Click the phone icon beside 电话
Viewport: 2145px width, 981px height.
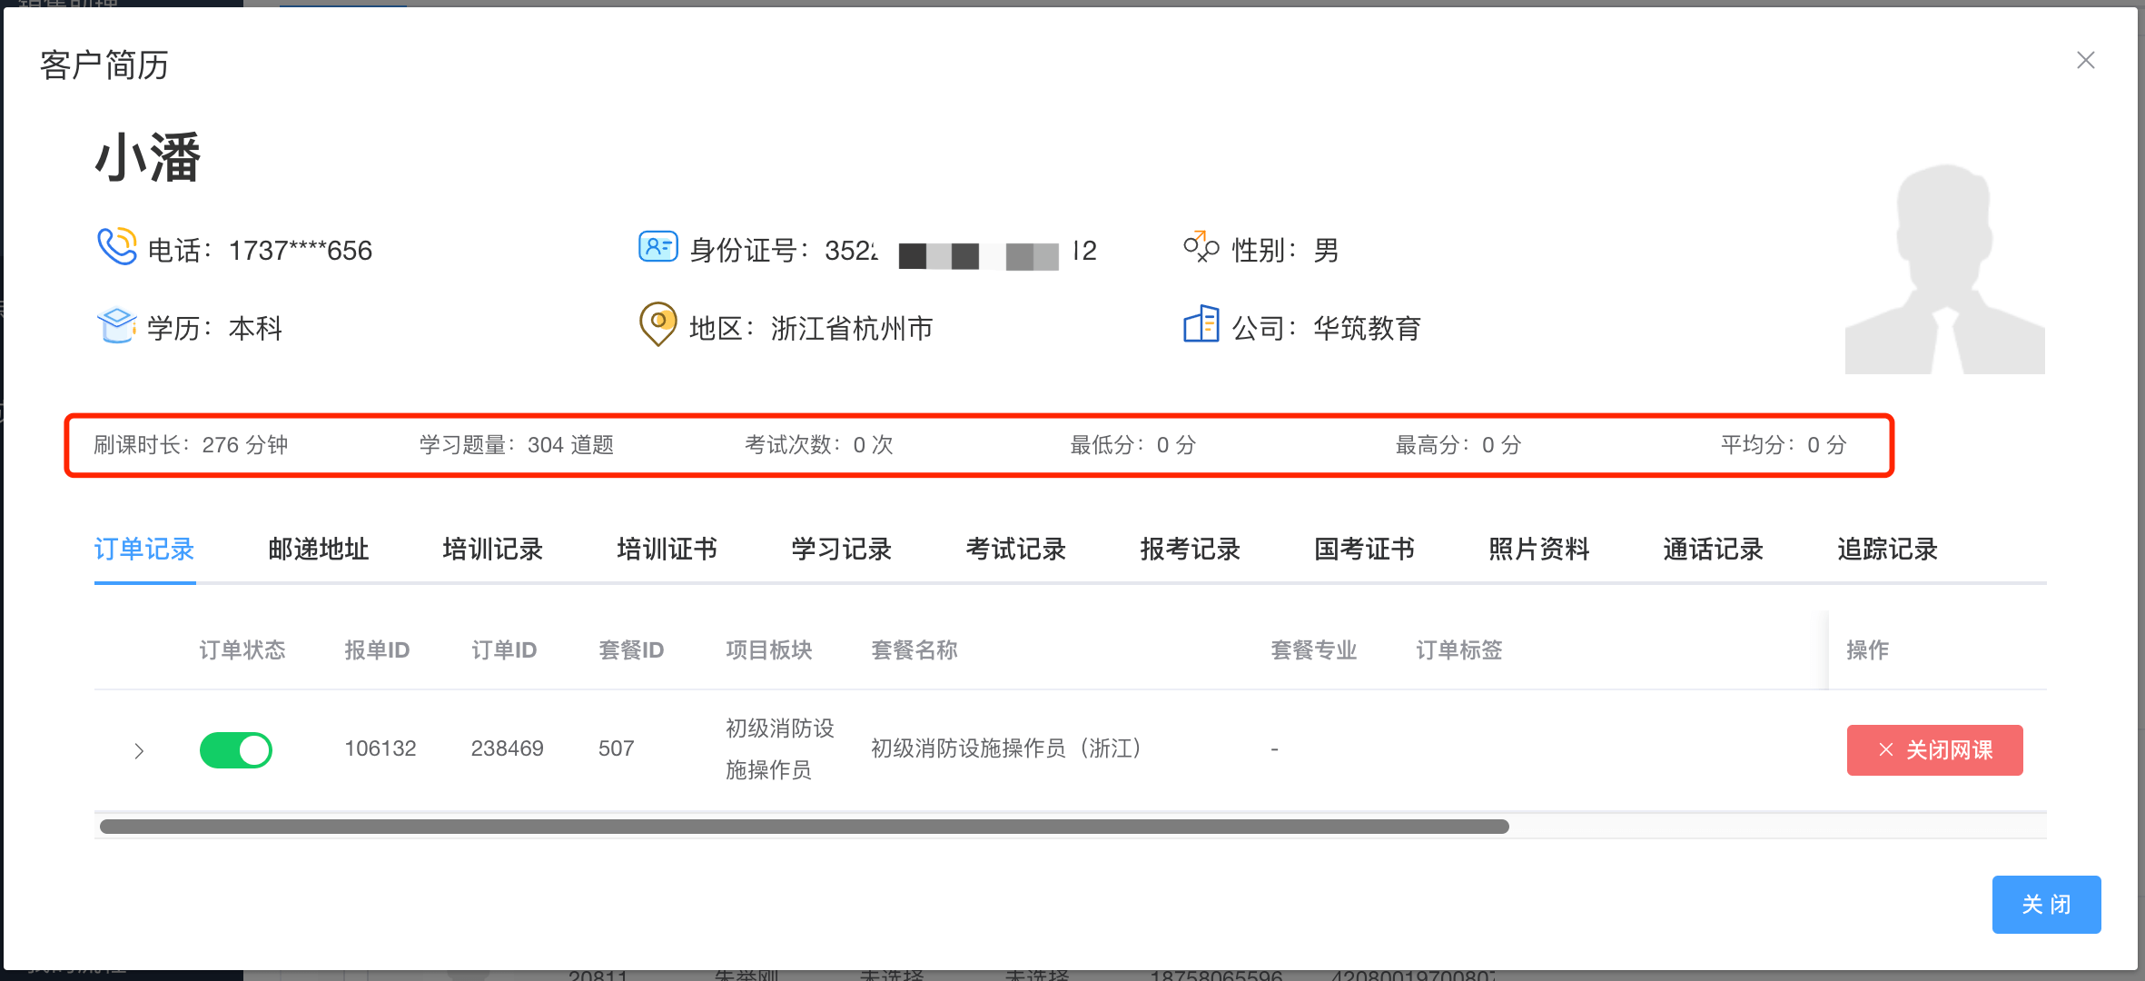pos(116,247)
